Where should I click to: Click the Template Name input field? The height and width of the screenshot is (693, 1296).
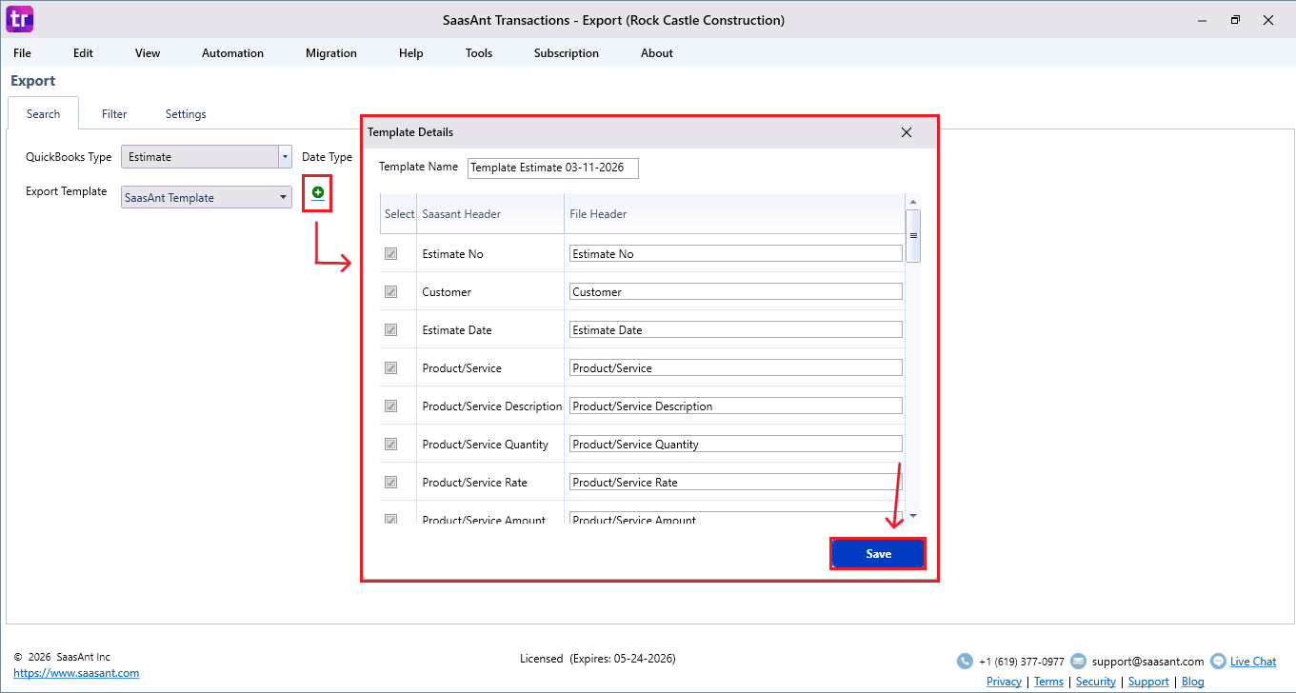[x=552, y=168]
